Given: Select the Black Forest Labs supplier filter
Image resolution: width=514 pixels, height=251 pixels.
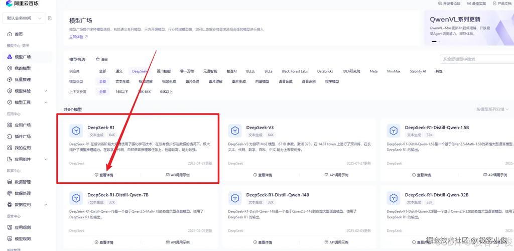Looking at the screenshot, I should [x=295, y=71].
